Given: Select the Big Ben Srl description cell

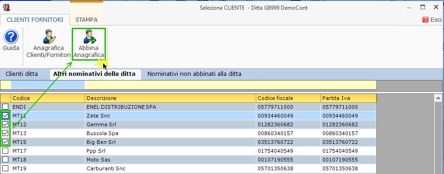Looking at the screenshot, I should [x=170, y=142].
